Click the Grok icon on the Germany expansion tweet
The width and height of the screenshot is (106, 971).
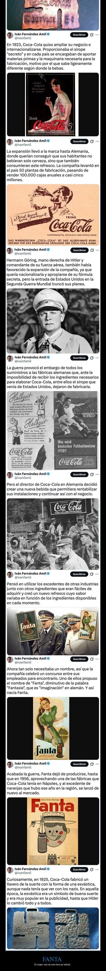(x=92, y=141)
